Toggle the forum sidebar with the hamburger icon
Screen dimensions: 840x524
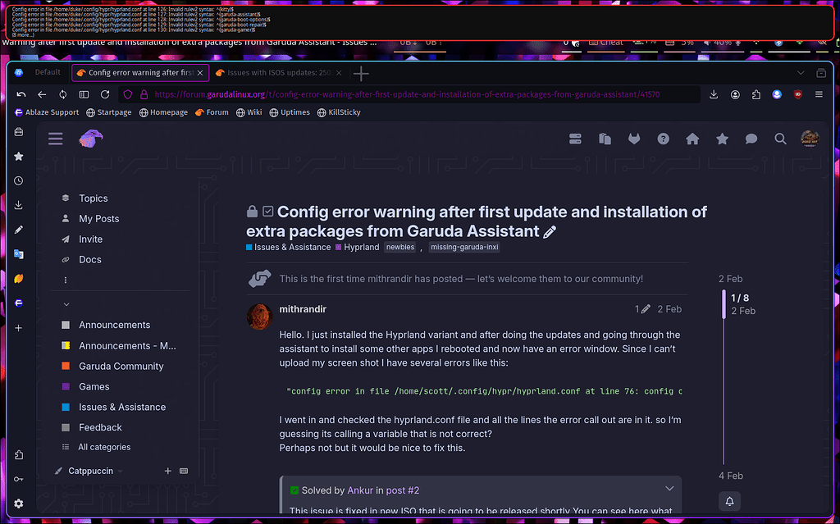pos(55,138)
